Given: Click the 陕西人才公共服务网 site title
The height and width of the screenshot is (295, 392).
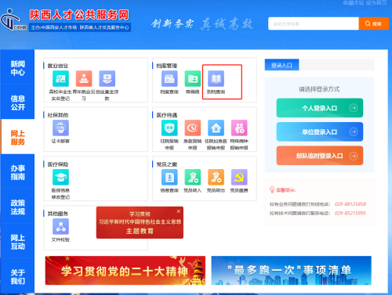Looking at the screenshot, I should (x=79, y=15).
